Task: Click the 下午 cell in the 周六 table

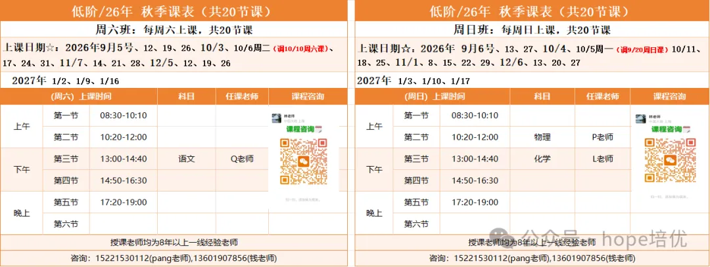Action: point(21,170)
